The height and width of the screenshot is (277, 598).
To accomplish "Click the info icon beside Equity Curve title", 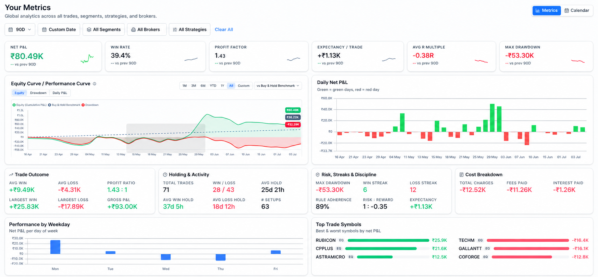I will (94, 84).
